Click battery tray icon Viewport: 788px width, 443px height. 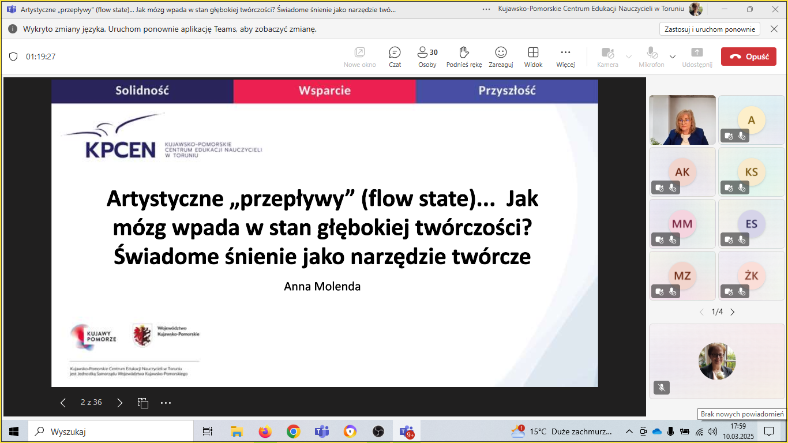[684, 431]
